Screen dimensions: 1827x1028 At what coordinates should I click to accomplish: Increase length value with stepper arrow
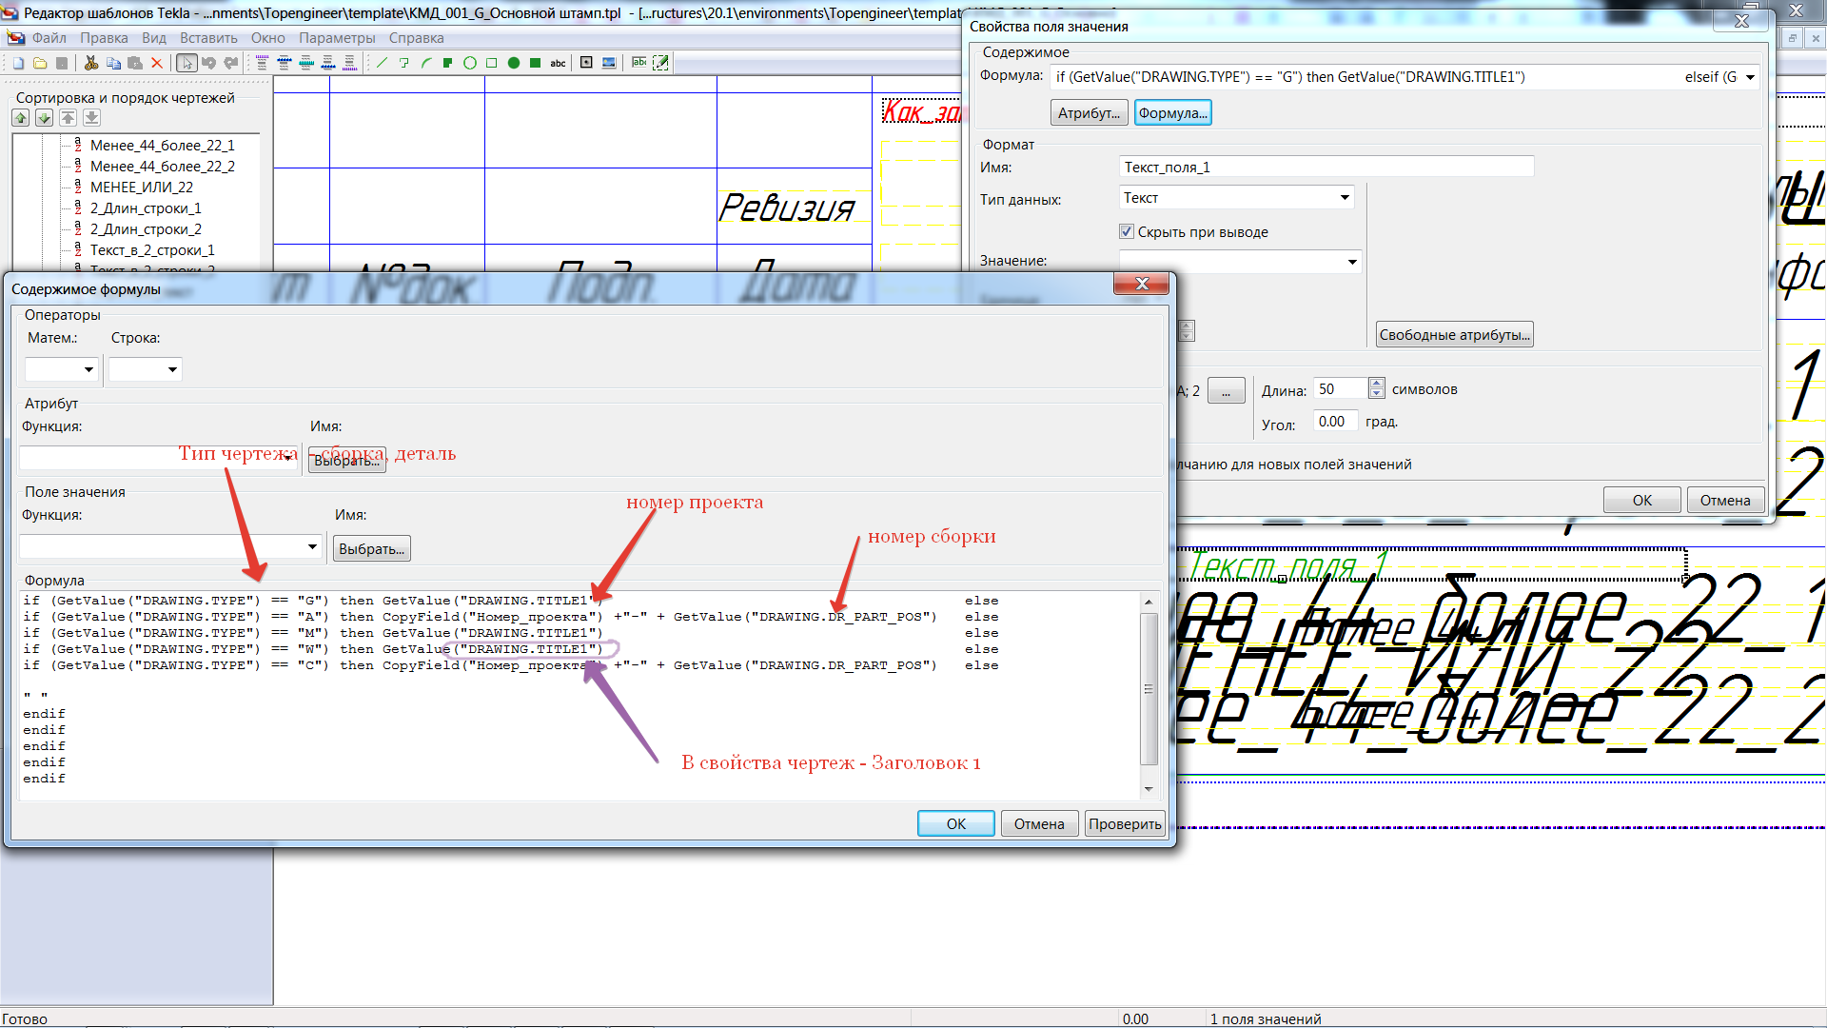[1377, 384]
